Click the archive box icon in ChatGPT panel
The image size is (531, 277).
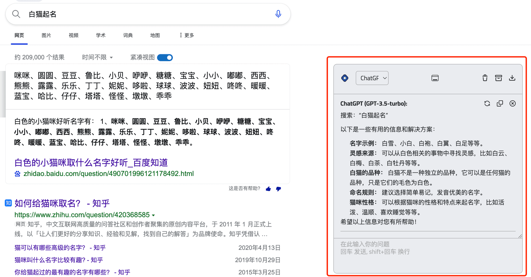[x=498, y=78]
